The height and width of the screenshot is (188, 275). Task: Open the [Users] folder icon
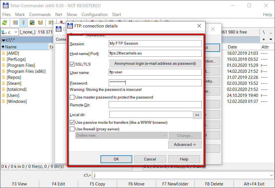pyautogui.click(x=3, y=95)
